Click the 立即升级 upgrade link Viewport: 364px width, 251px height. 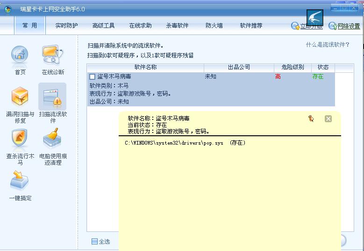pyautogui.click(x=311, y=26)
